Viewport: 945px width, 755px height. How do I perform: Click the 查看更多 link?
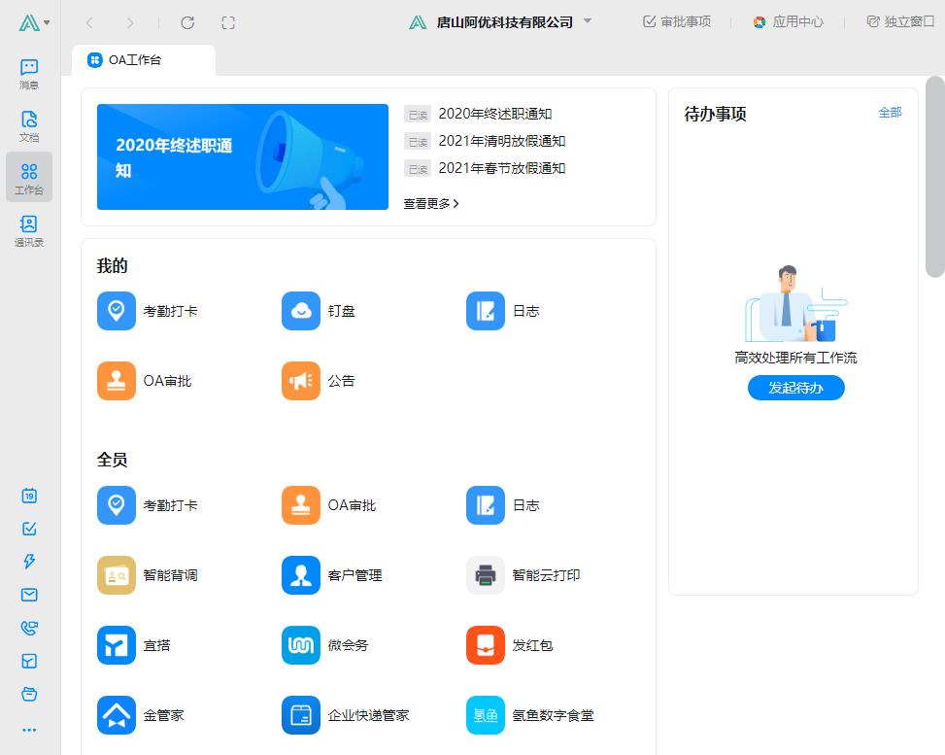pos(431,204)
